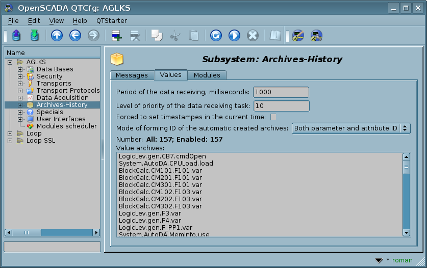Click the status bar dropdown triangle
The height and width of the screenshot is (268, 427).
[x=379, y=261]
